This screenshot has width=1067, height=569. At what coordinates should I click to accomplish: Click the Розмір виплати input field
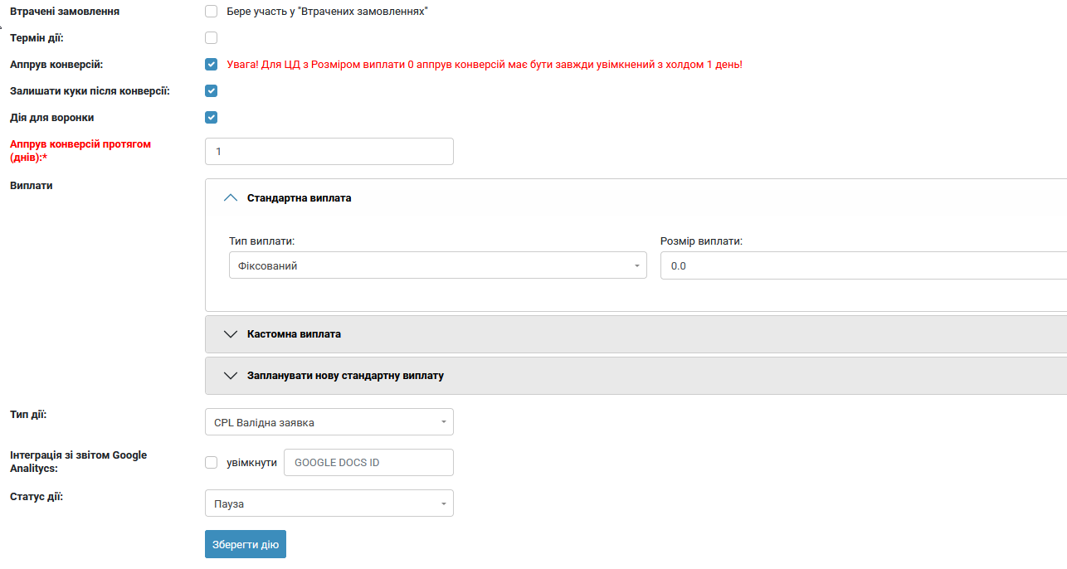863,266
